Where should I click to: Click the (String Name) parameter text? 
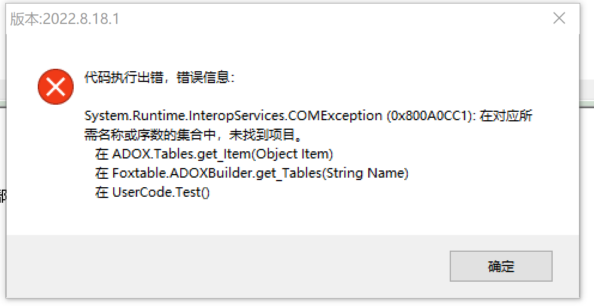point(365,173)
